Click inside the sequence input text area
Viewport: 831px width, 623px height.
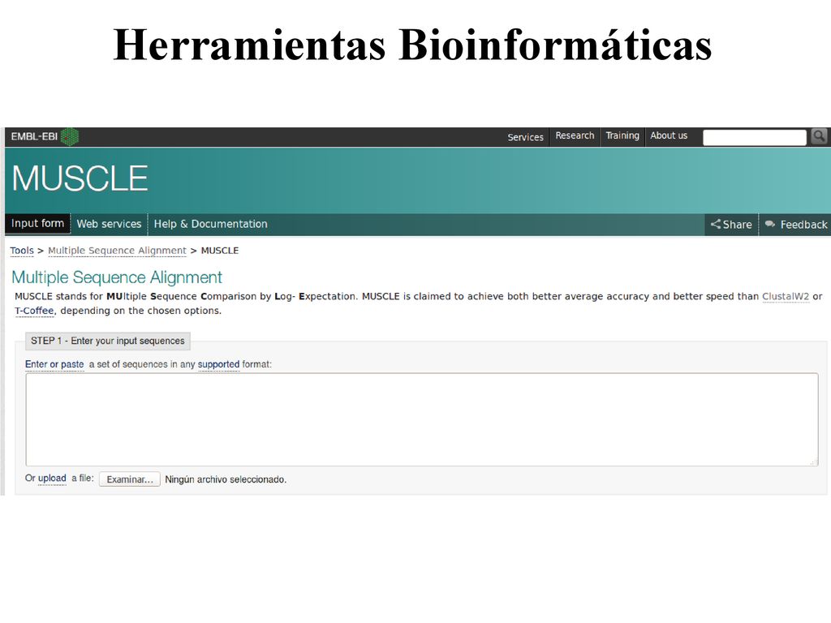coord(422,419)
